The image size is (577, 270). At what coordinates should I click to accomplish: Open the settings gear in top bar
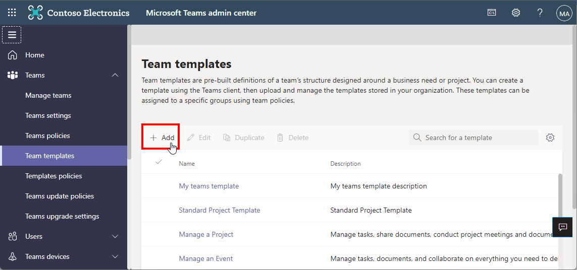[x=516, y=13]
